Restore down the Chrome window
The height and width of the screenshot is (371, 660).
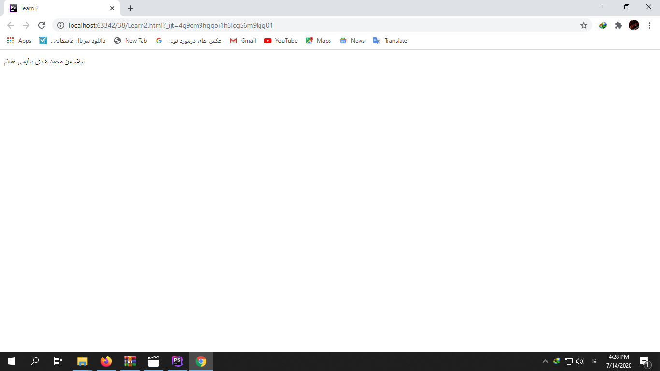tap(627, 7)
